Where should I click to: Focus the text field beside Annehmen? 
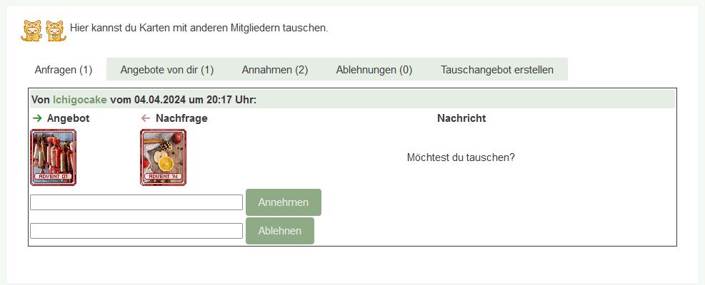pos(136,202)
